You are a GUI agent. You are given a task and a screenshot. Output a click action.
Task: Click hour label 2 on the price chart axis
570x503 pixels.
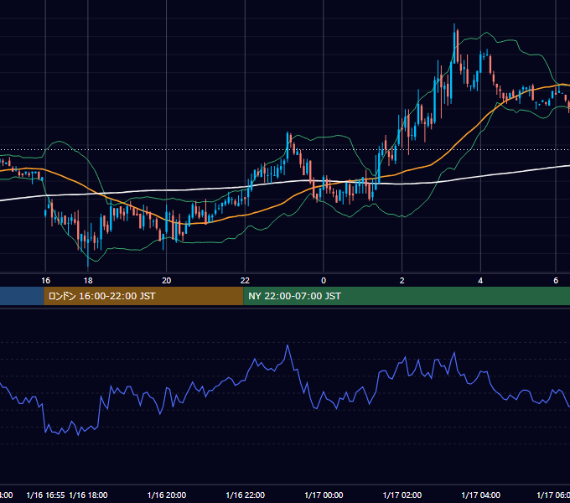click(402, 281)
